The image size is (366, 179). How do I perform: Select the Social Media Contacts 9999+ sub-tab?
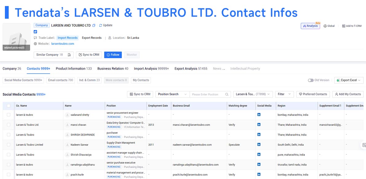tap(23, 80)
